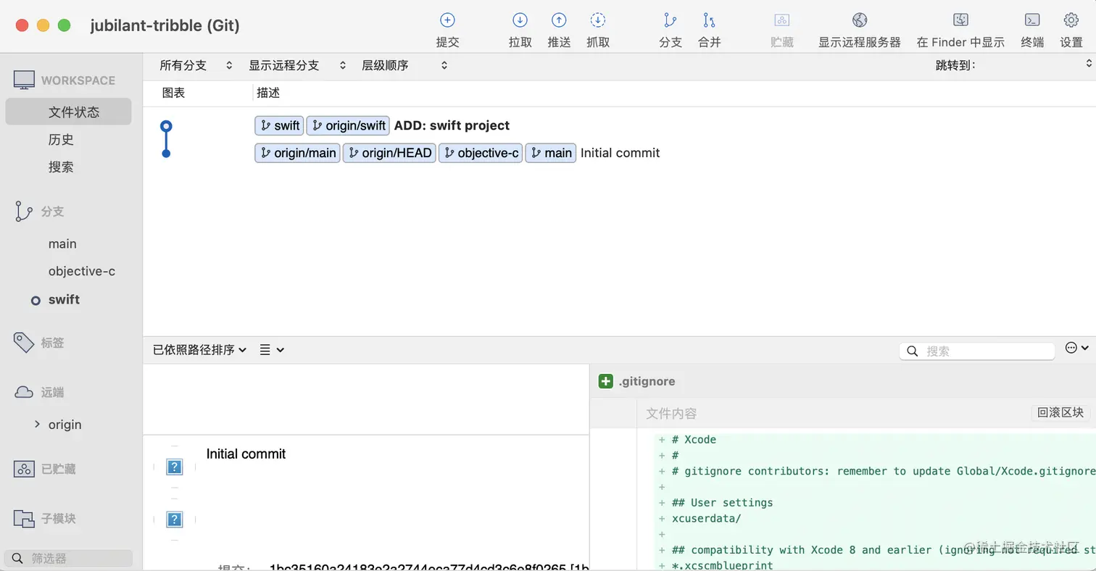The width and height of the screenshot is (1096, 571).
Task: Click the WORKSPACE monitor icon in the sidebar
Action: point(24,80)
